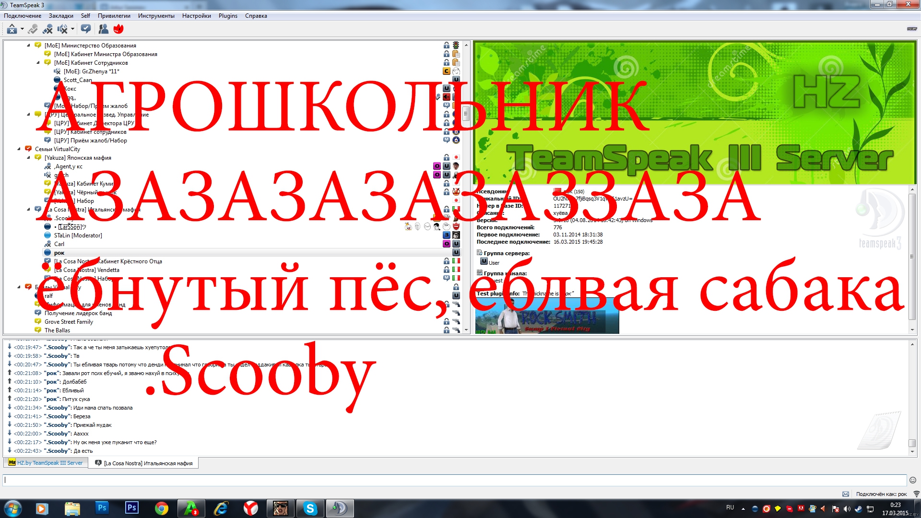Select user Scott_Caan in the channel tree

(78, 80)
